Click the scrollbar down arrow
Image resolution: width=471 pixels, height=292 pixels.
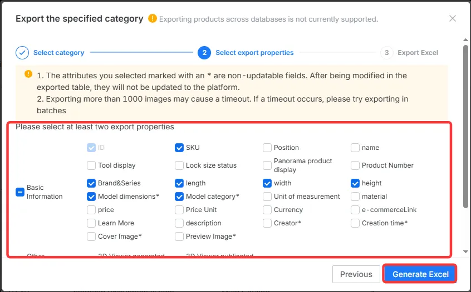[x=465, y=252]
